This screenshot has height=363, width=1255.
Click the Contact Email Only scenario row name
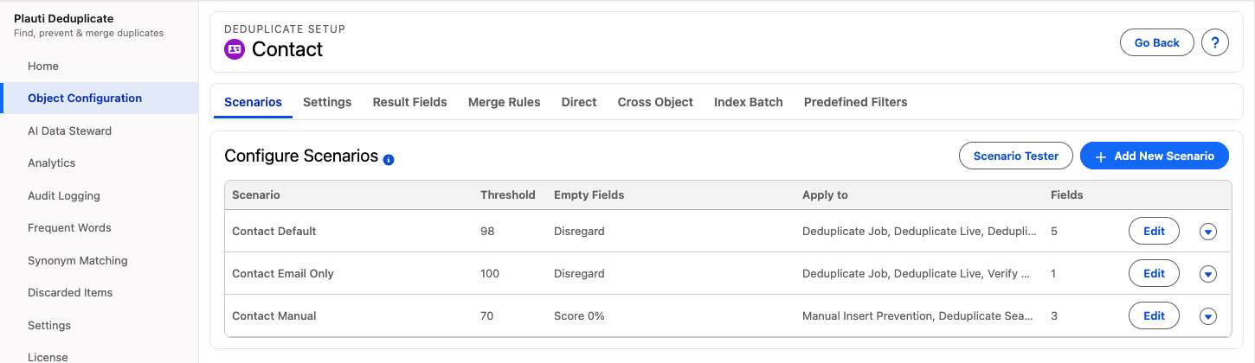click(x=283, y=273)
